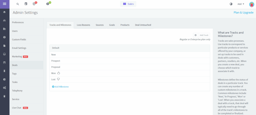Open the trash icon in sidebar
Viewport: 256px width, 115px height.
(4, 96)
